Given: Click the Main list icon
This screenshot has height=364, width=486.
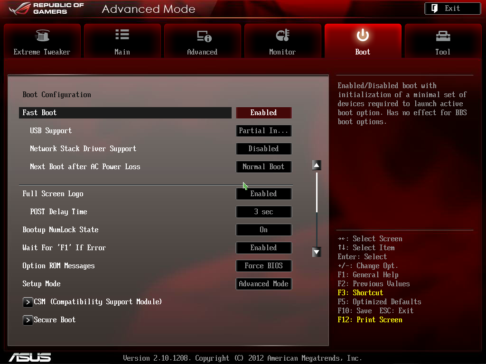Looking at the screenshot, I should pos(122,35).
